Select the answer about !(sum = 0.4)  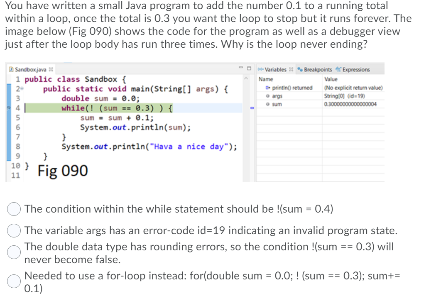click(14, 209)
